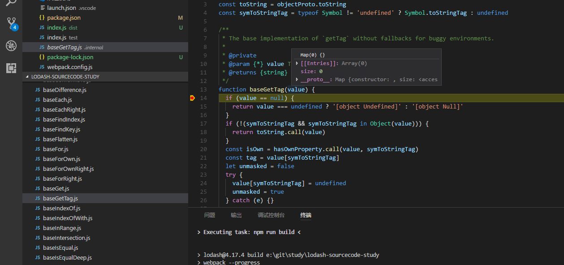Viewport: 564px width, 265px height.
Task: Open package.json in open editors
Action: [x=105, y=17]
